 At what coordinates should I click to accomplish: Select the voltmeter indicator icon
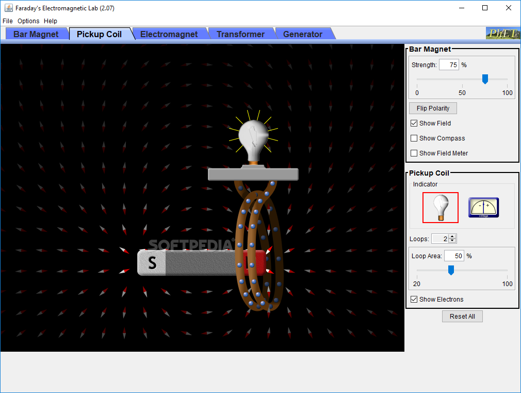tap(483, 208)
